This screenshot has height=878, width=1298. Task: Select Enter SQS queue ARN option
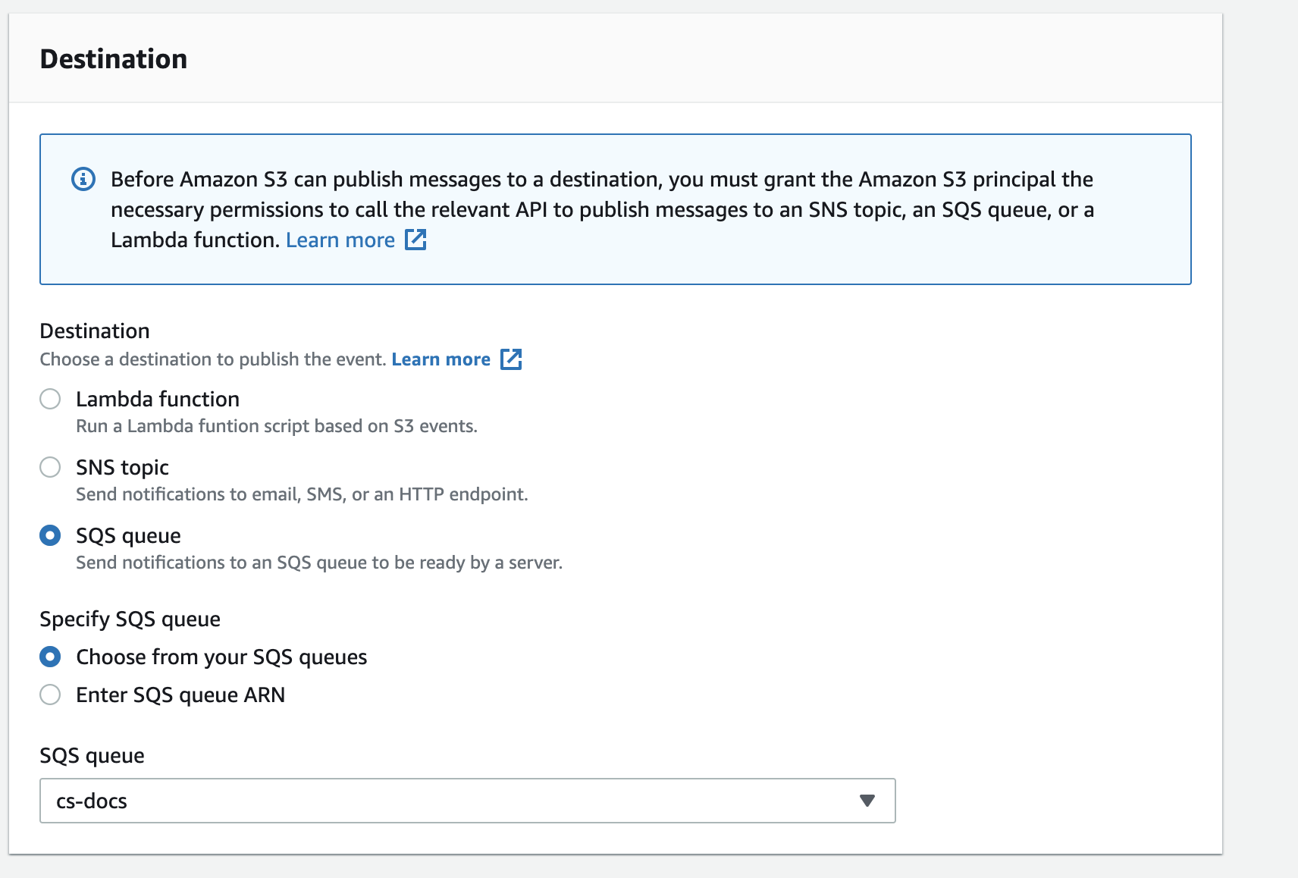point(50,695)
